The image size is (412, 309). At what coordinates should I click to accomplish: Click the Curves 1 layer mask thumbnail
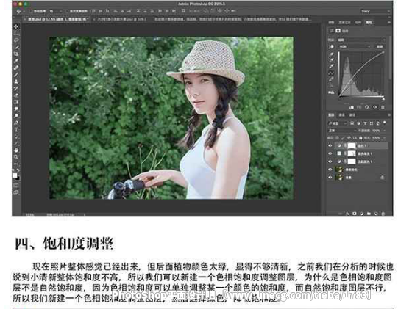point(352,145)
